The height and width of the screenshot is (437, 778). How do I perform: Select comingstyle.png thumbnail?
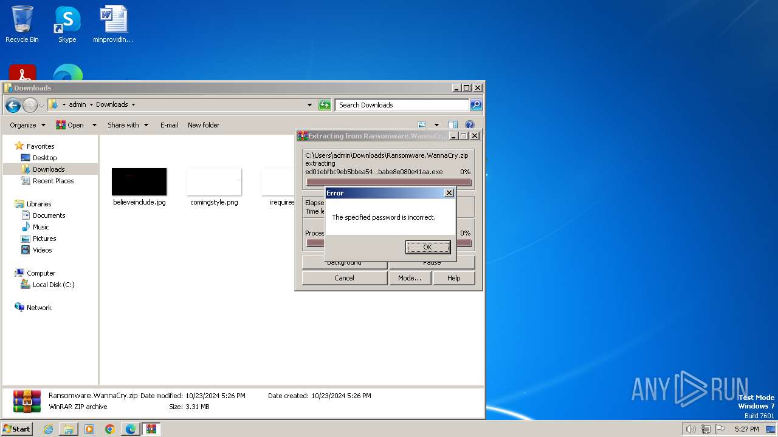tap(214, 182)
